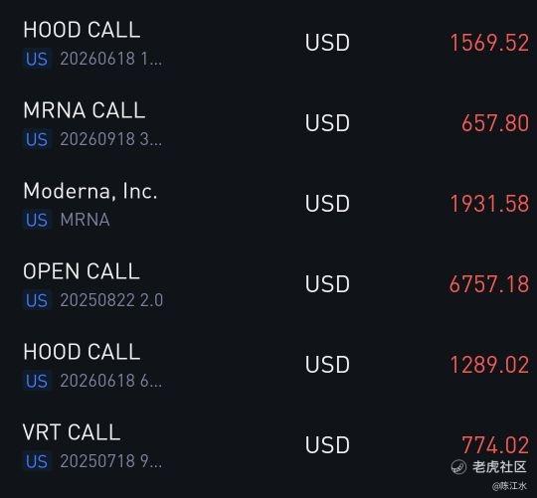
Task: Click the Tiger community logo icon
Action: (458, 467)
